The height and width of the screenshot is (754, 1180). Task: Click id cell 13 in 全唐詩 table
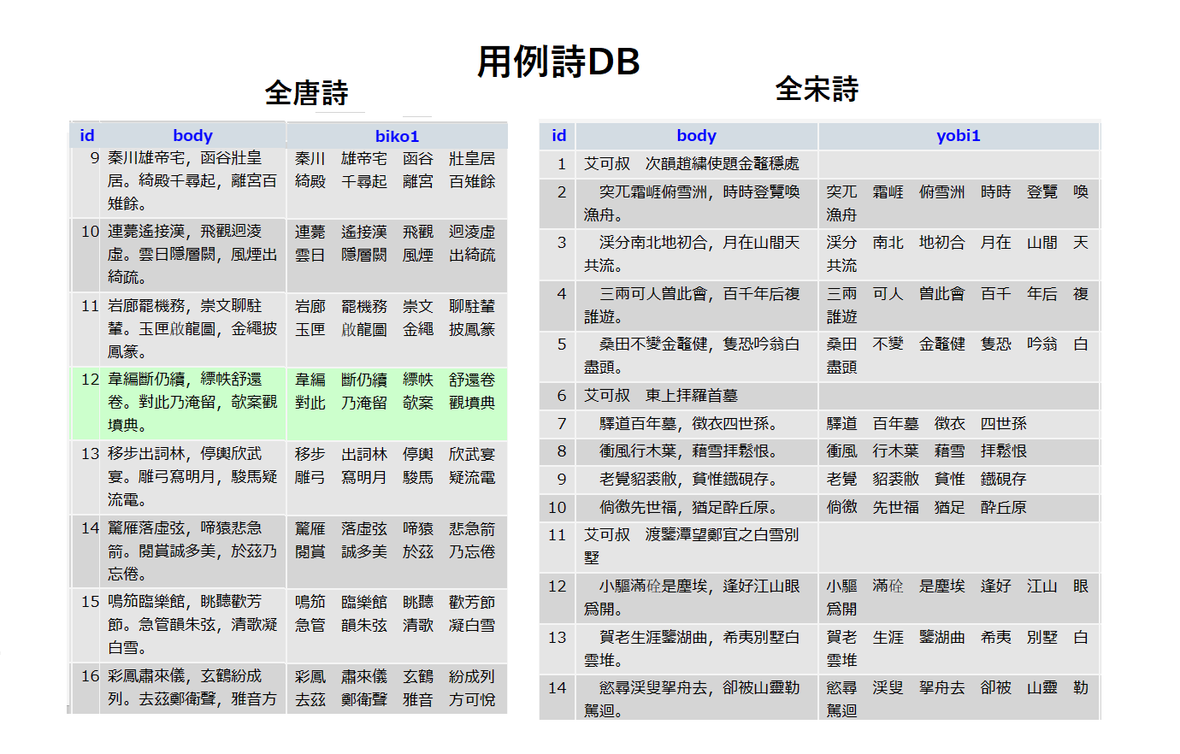point(86,477)
